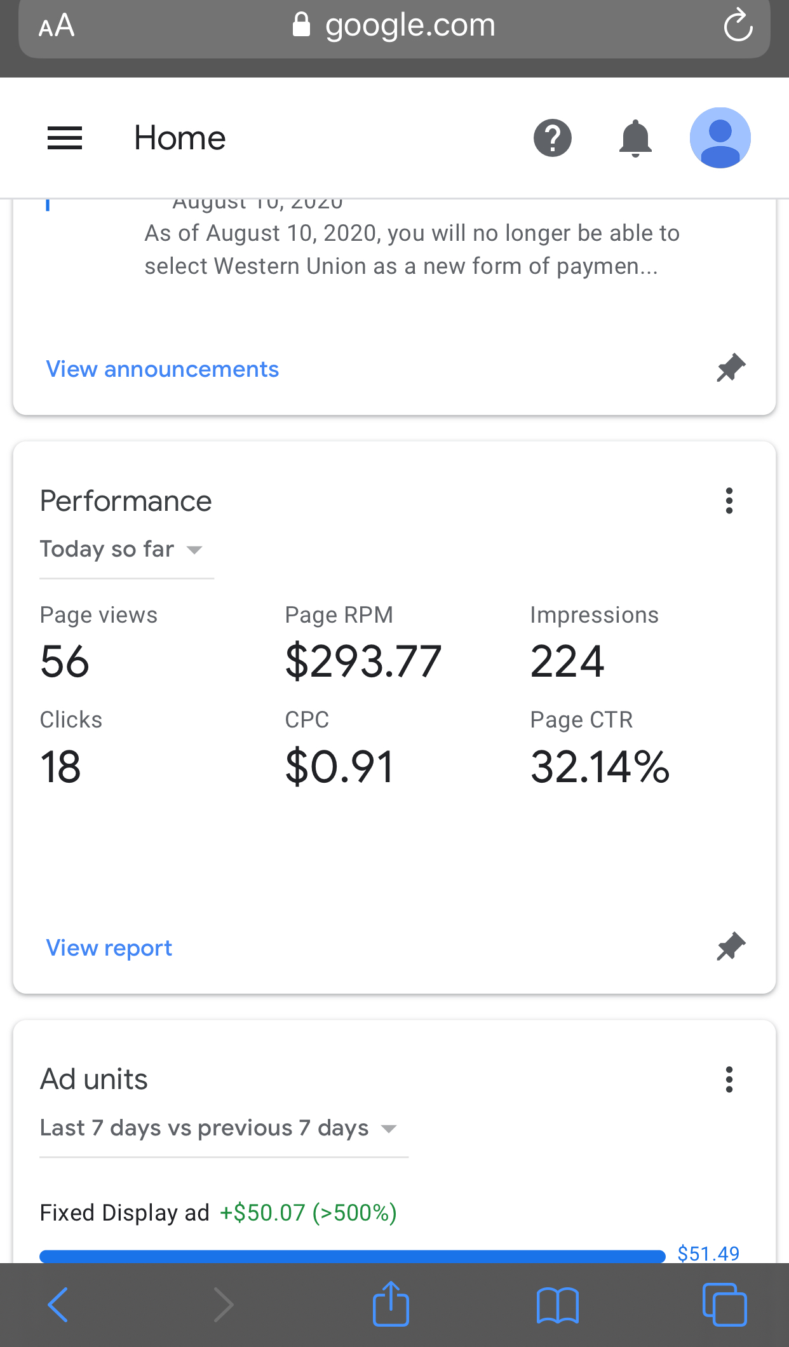The width and height of the screenshot is (789, 1347).
Task: Tap the google.com address bar
Action: point(394,26)
